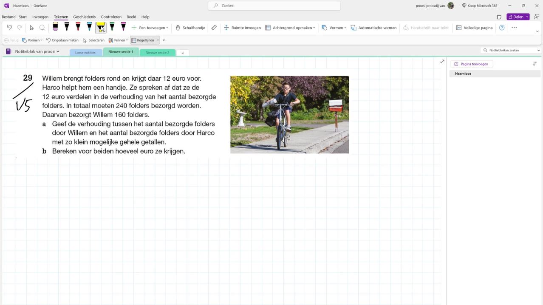Select the Naamloos page in list
The height and width of the screenshot is (305, 543).
[495, 73]
